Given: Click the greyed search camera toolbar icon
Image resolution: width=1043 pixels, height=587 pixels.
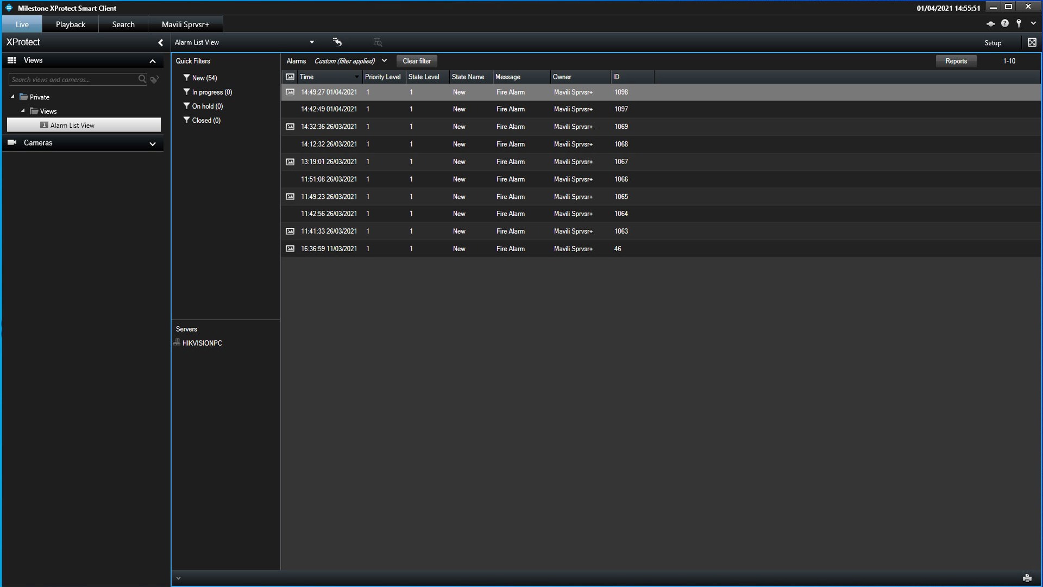Looking at the screenshot, I should 378,42.
